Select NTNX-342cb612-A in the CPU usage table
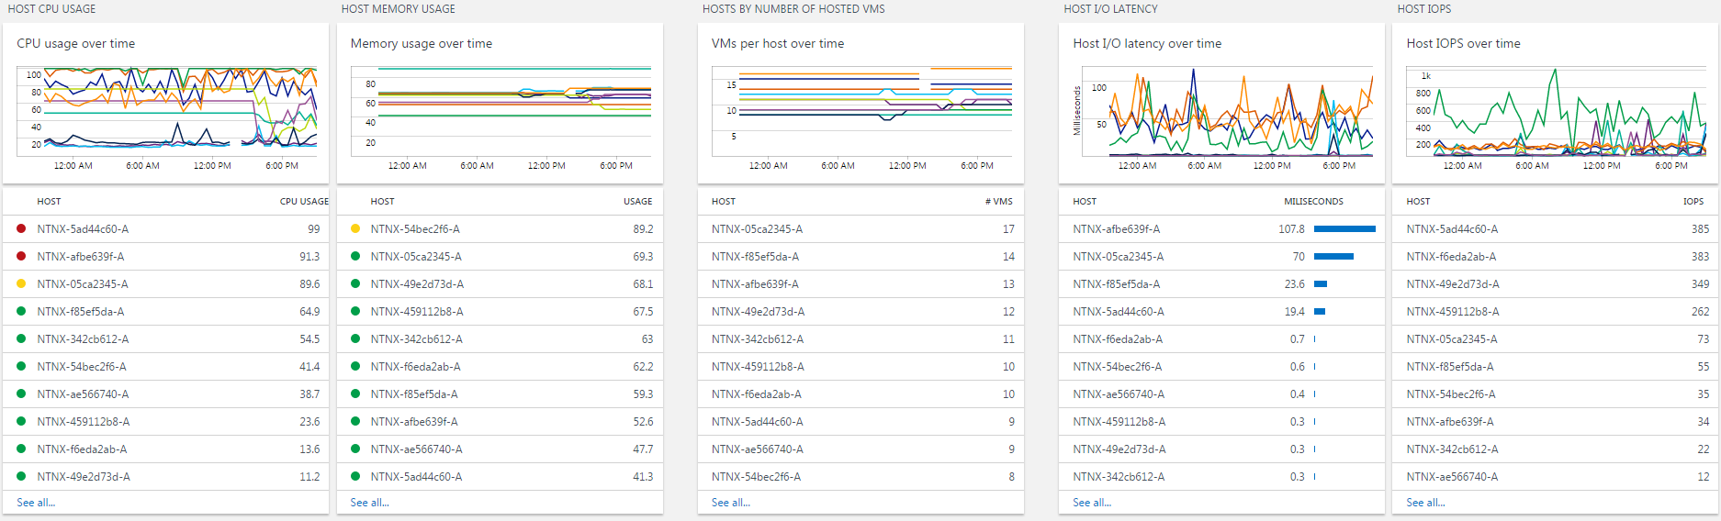Viewport: 1721px width, 521px height. coord(83,339)
